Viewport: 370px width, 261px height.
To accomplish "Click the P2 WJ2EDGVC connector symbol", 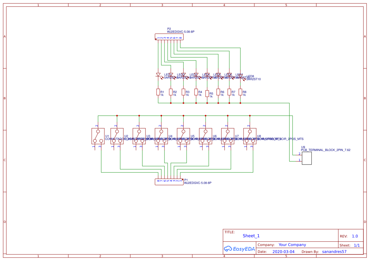I will pyautogui.click(x=169, y=37).
